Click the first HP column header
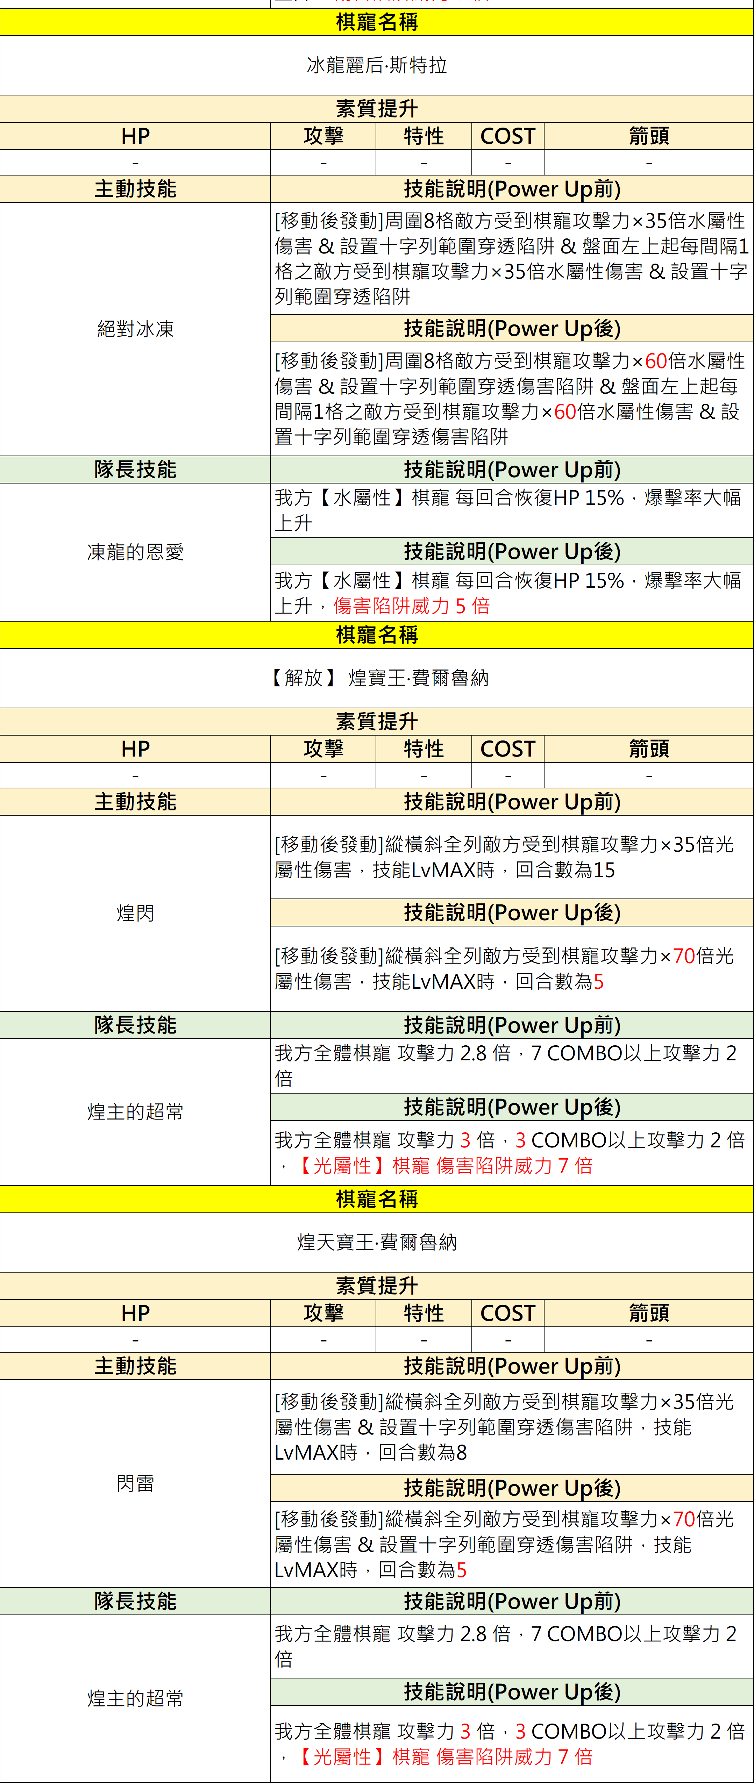754x1783 pixels. click(135, 136)
